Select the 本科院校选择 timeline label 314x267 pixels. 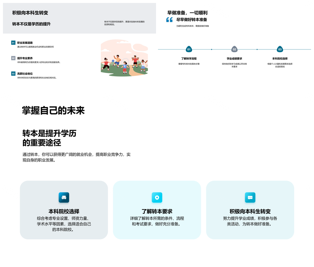(280, 59)
